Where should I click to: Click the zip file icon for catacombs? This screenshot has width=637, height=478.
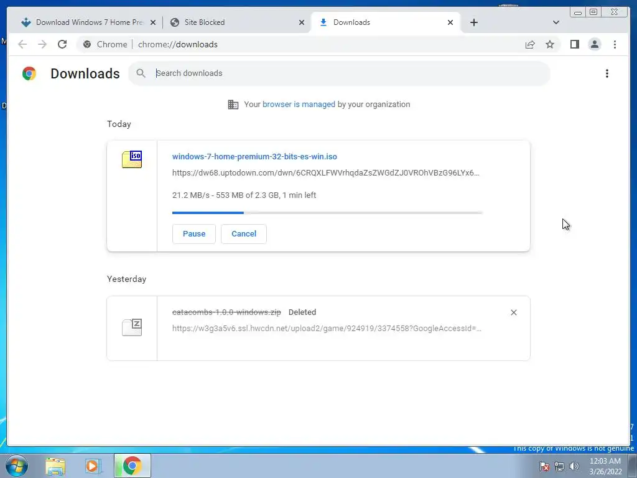point(132,327)
